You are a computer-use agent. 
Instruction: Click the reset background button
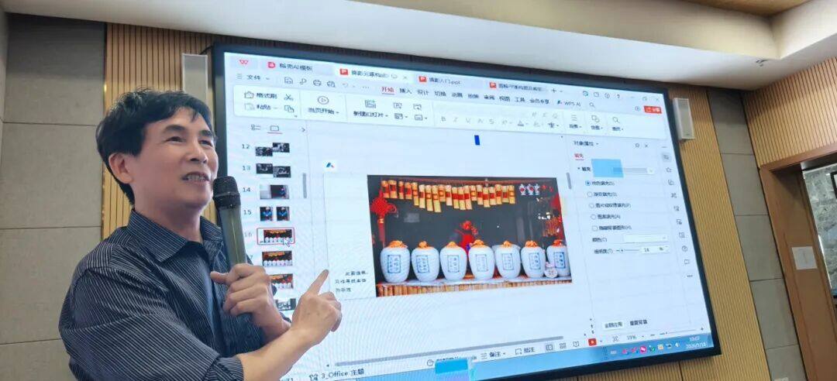[639, 323]
